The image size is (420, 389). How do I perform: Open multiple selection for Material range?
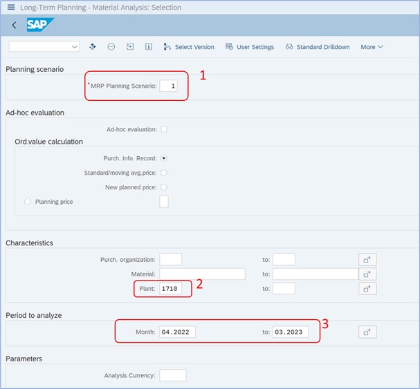(367, 274)
